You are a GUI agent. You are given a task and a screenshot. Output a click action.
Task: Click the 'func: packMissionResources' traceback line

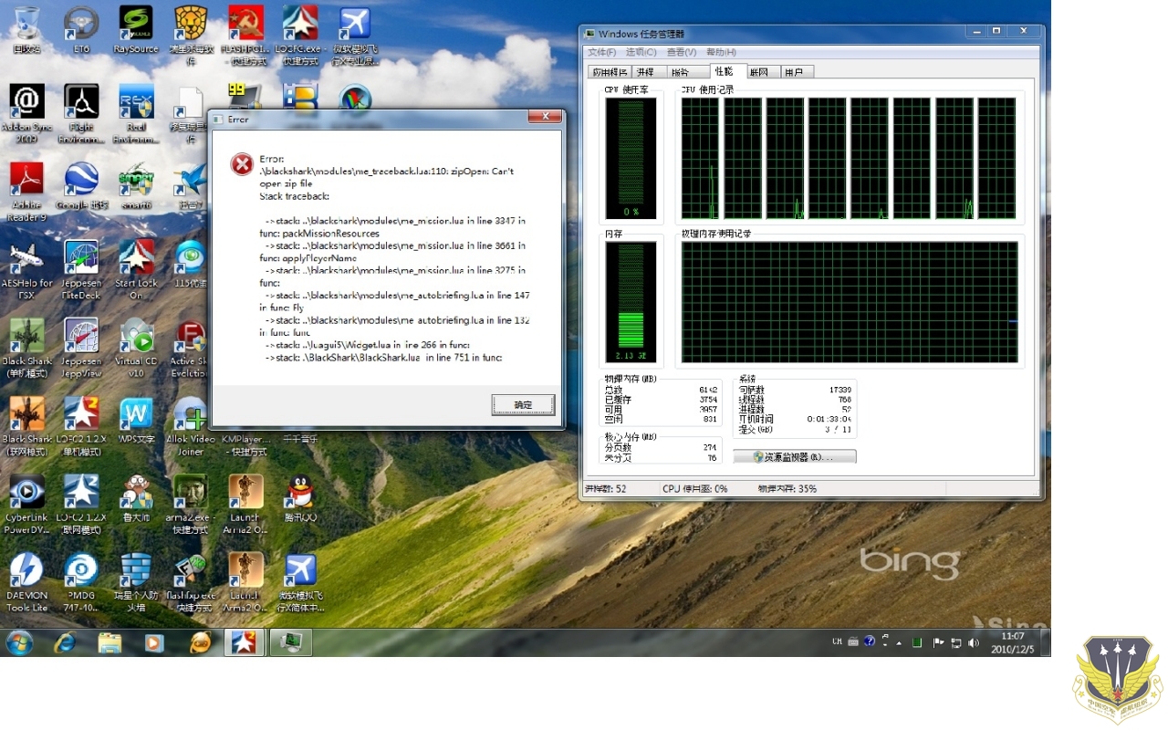318,234
